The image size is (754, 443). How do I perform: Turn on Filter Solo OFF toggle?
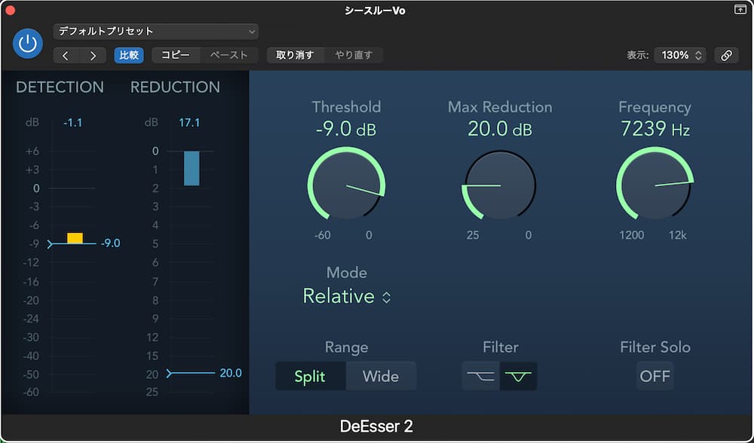pyautogui.click(x=655, y=376)
